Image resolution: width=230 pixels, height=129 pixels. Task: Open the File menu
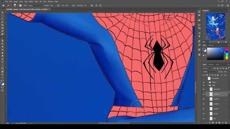[x=6, y=1]
